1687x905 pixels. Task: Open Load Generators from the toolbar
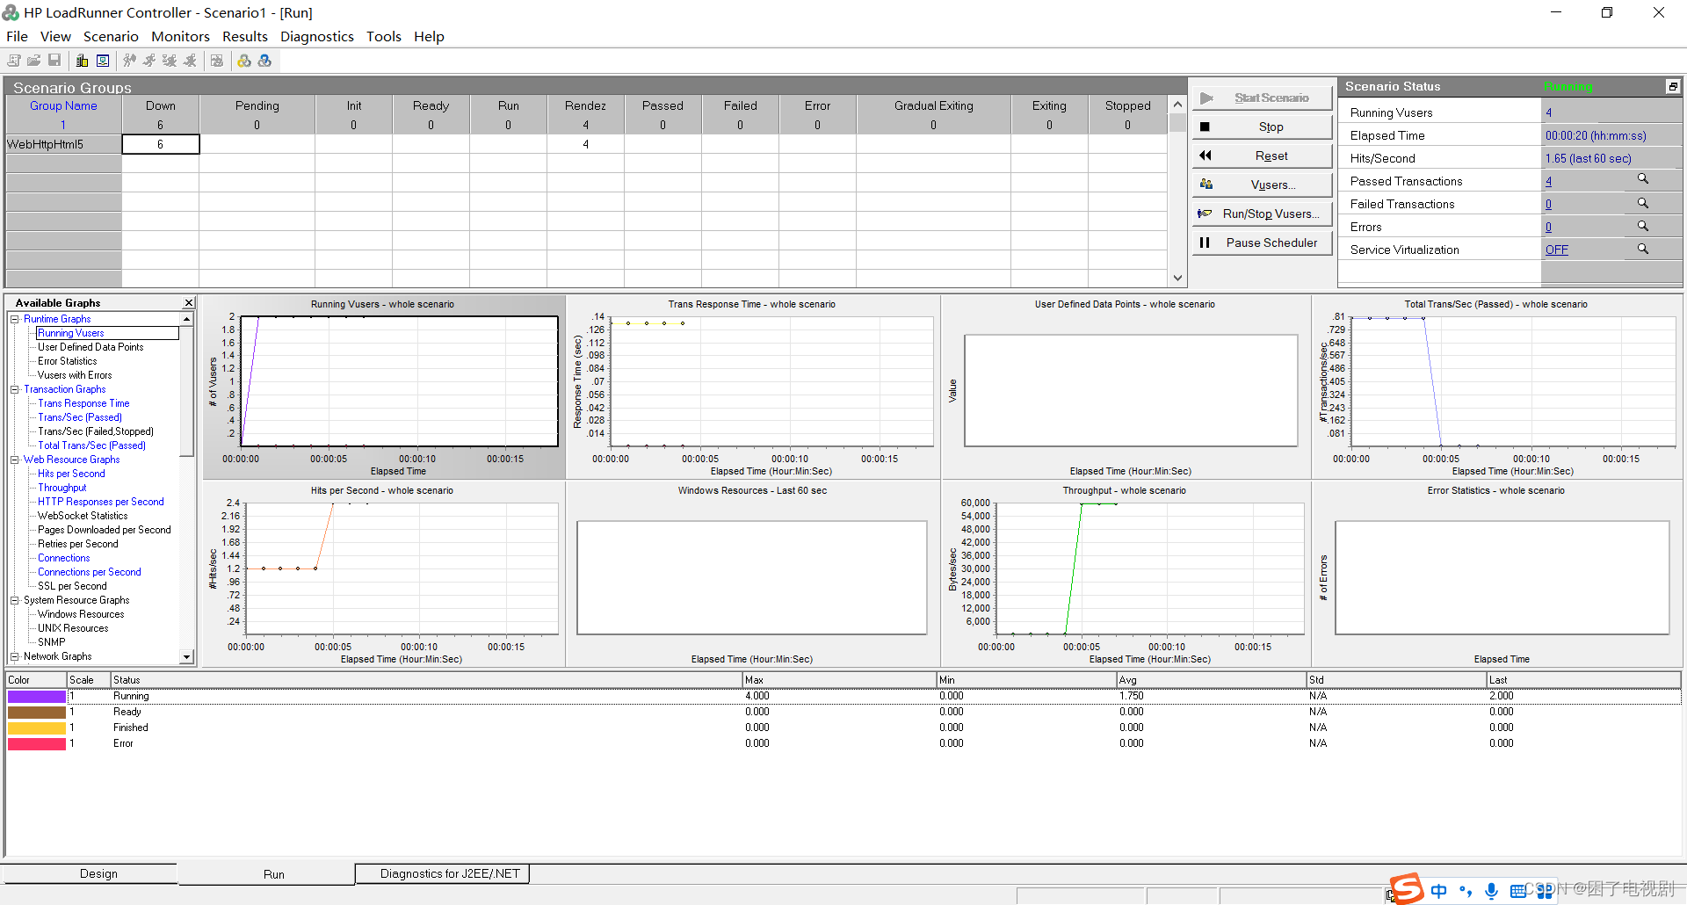(x=83, y=61)
